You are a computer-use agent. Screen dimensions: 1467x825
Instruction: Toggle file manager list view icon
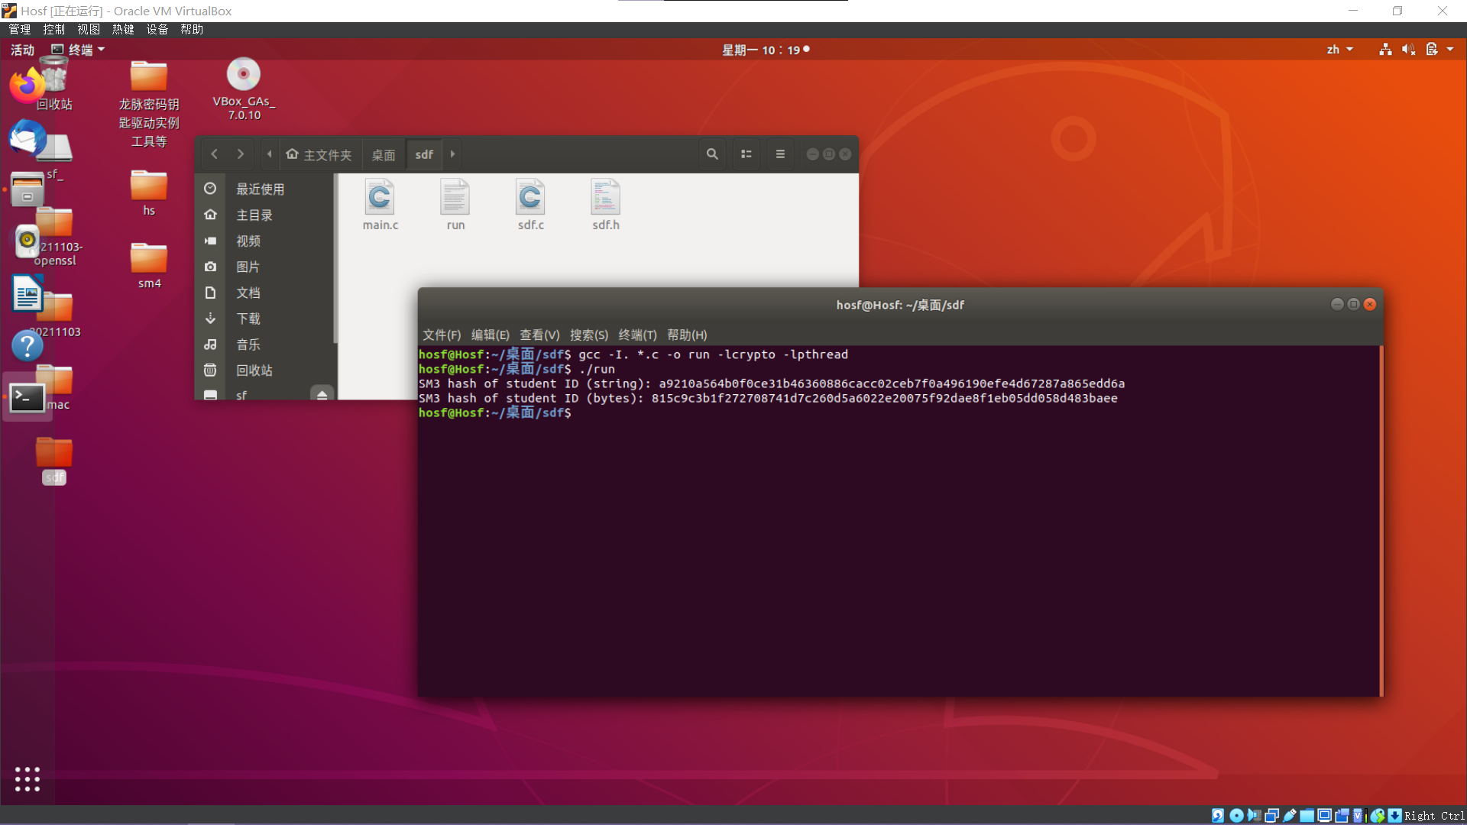(x=746, y=154)
